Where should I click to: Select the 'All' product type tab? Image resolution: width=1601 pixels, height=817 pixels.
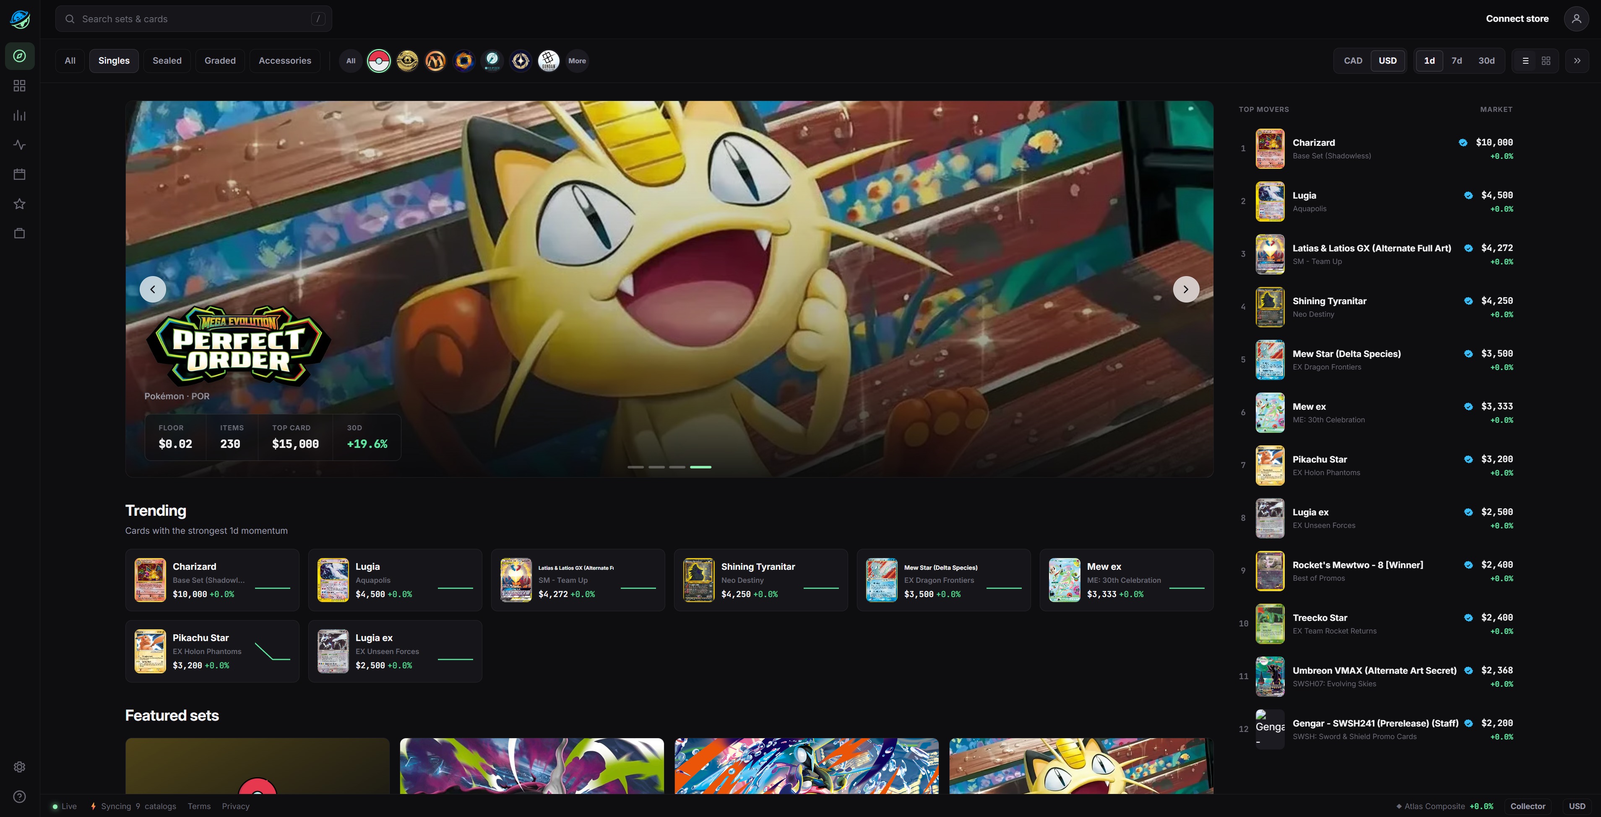(x=70, y=61)
